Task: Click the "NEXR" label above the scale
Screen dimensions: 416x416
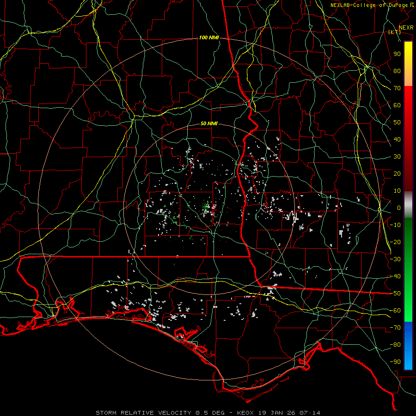Action: (x=406, y=28)
